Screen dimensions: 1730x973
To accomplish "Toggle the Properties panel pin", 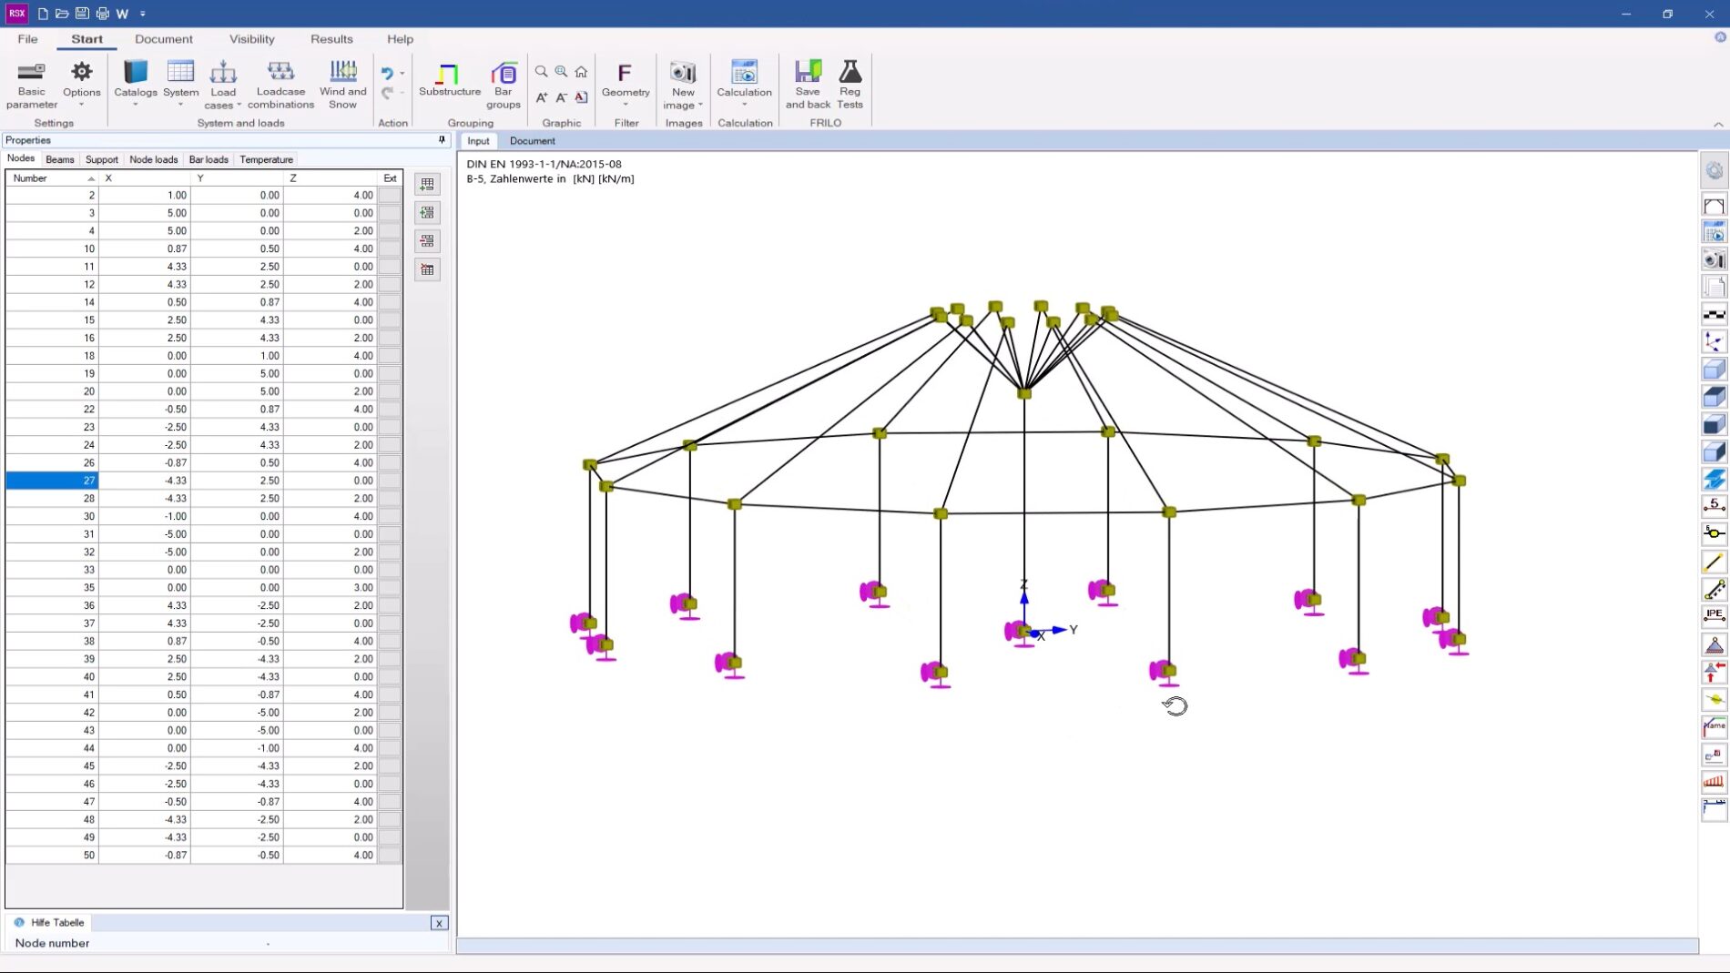I will 442,140.
